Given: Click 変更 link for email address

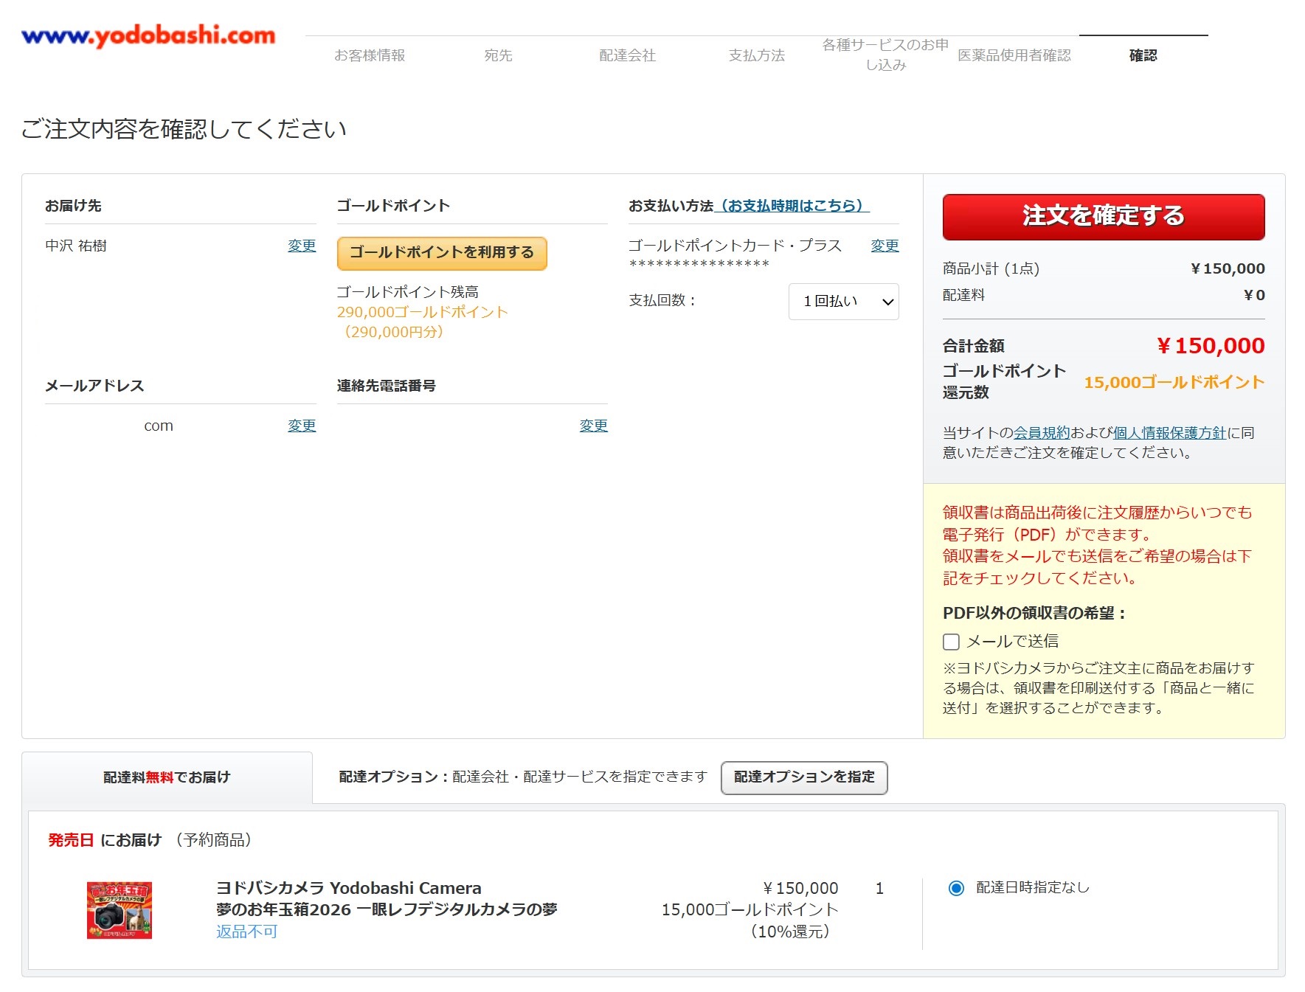Looking at the screenshot, I should [x=301, y=426].
